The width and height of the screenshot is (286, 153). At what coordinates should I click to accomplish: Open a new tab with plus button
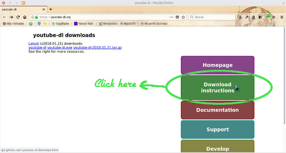51,9
